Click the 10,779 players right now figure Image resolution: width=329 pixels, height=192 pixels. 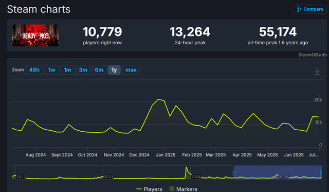[x=102, y=32]
